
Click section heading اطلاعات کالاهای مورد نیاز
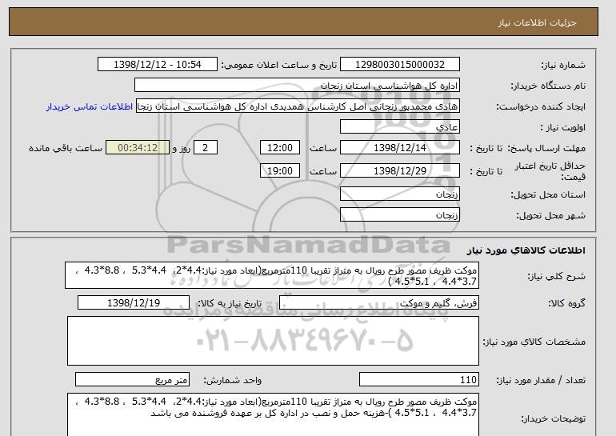526,250
